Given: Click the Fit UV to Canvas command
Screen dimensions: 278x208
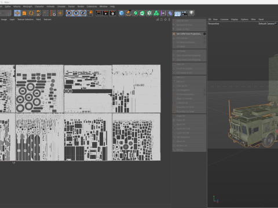Looking at the screenshot, I should pos(189,69).
